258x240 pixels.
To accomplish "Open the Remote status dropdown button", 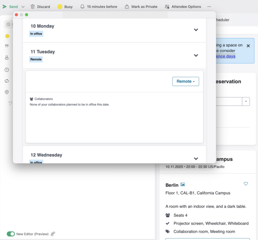I will [186, 82].
